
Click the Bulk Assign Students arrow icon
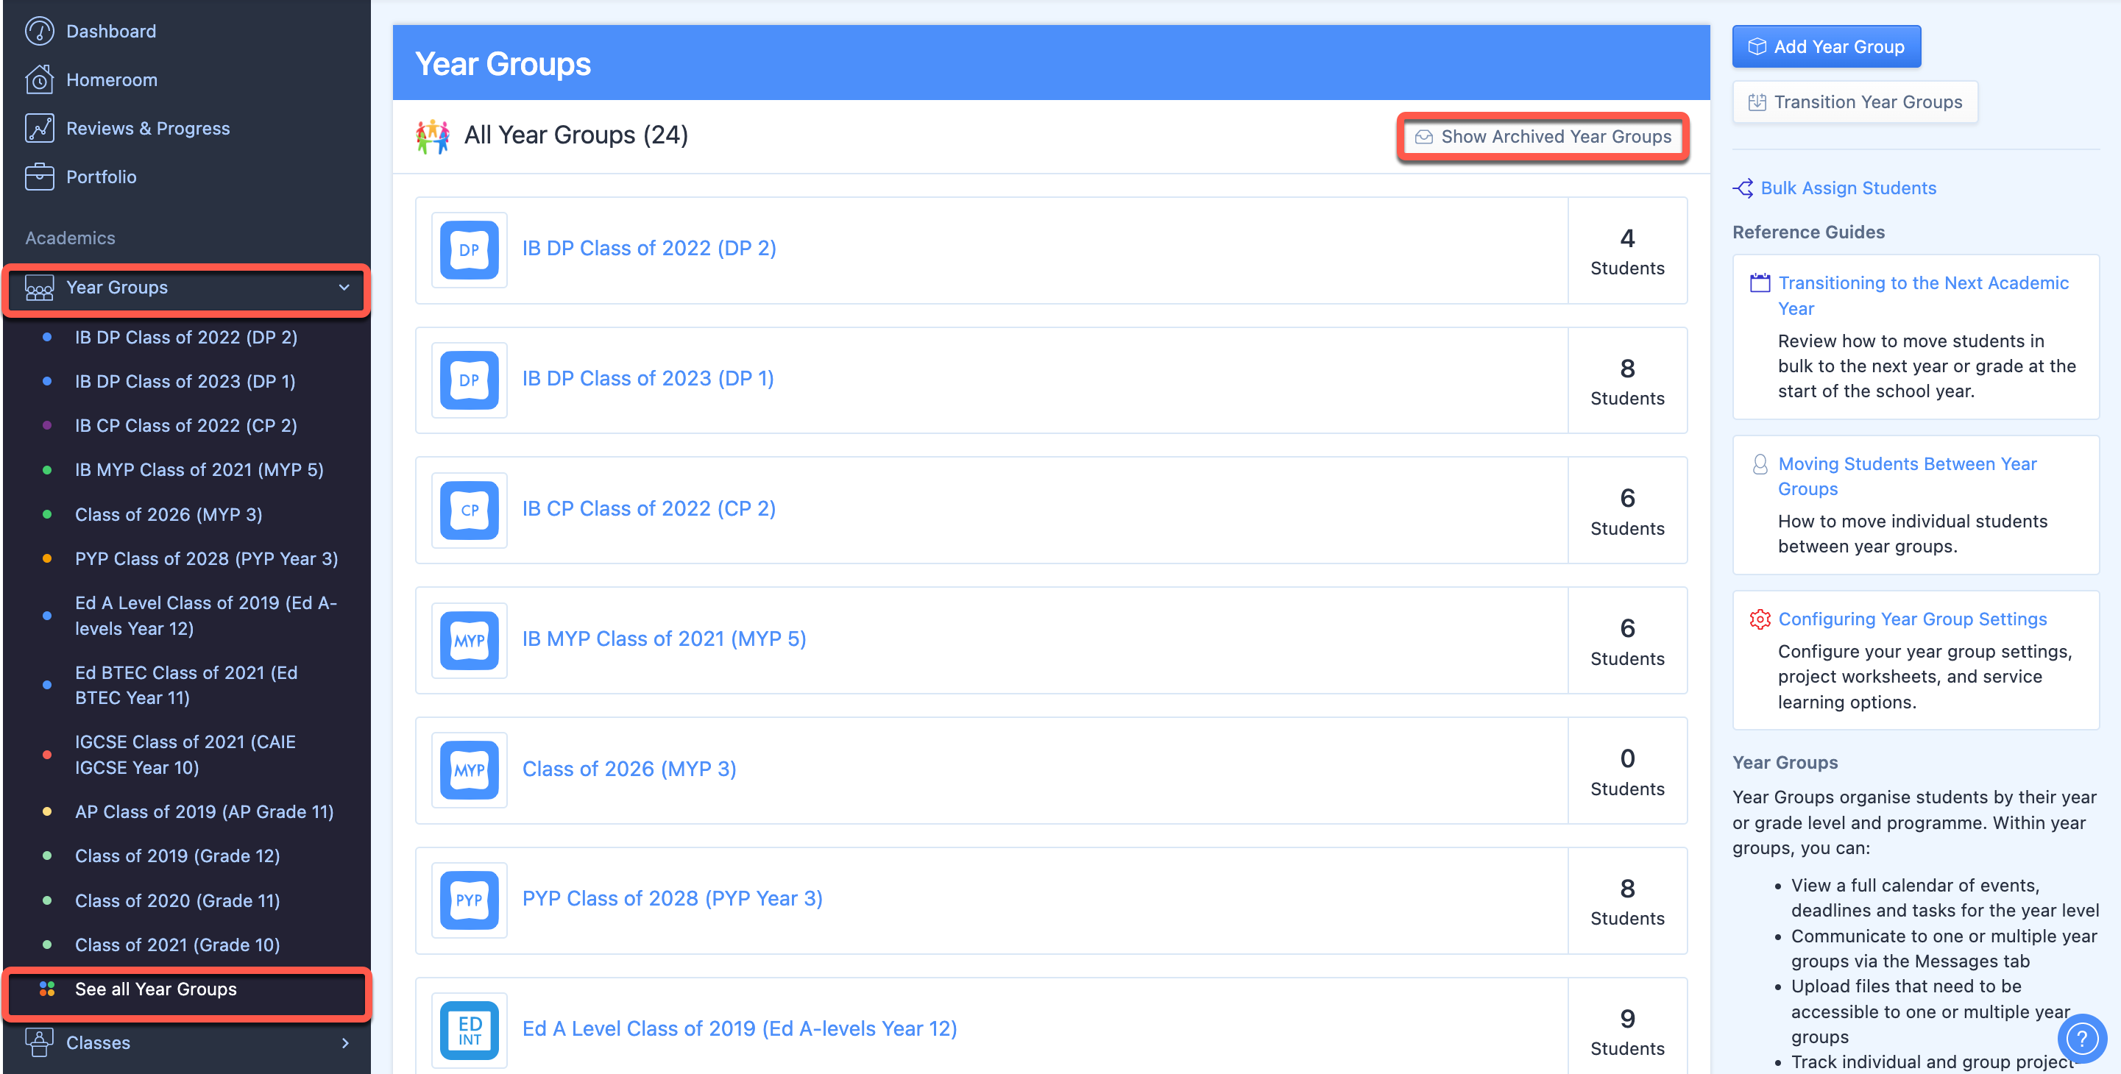(x=1743, y=188)
